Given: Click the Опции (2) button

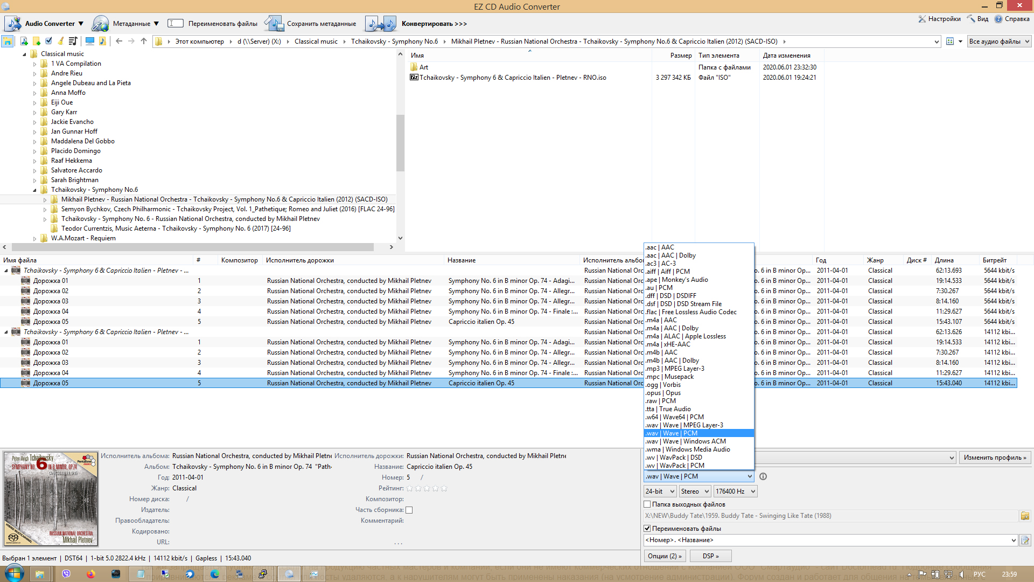Looking at the screenshot, I should 665,556.
